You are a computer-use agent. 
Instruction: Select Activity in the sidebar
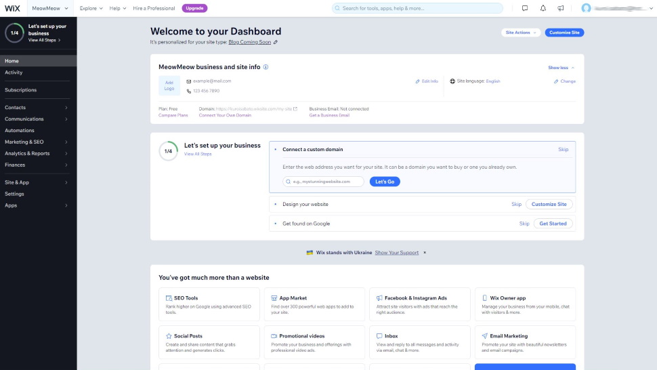pos(38,73)
